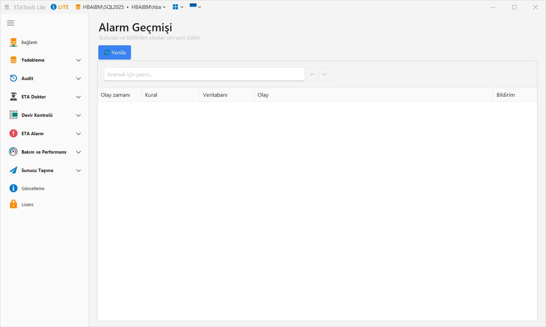
Task: Open the window layout grid icon dropdown
Action: click(x=178, y=7)
